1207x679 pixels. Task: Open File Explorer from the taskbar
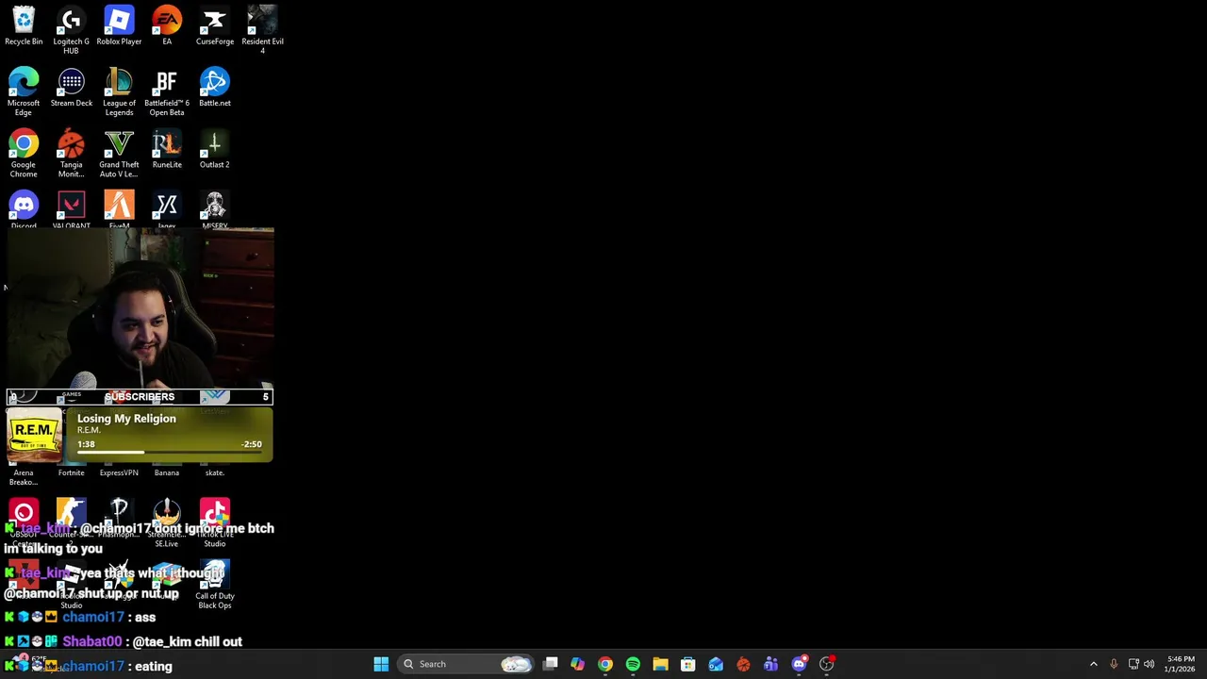(660, 664)
